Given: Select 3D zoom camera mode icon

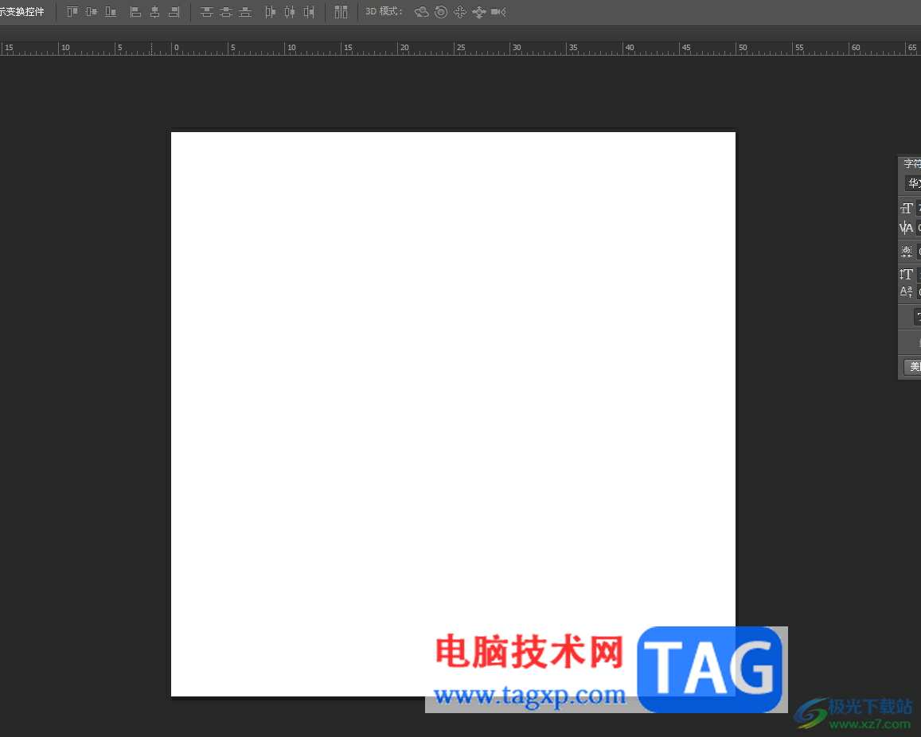Looking at the screenshot, I should click(498, 12).
